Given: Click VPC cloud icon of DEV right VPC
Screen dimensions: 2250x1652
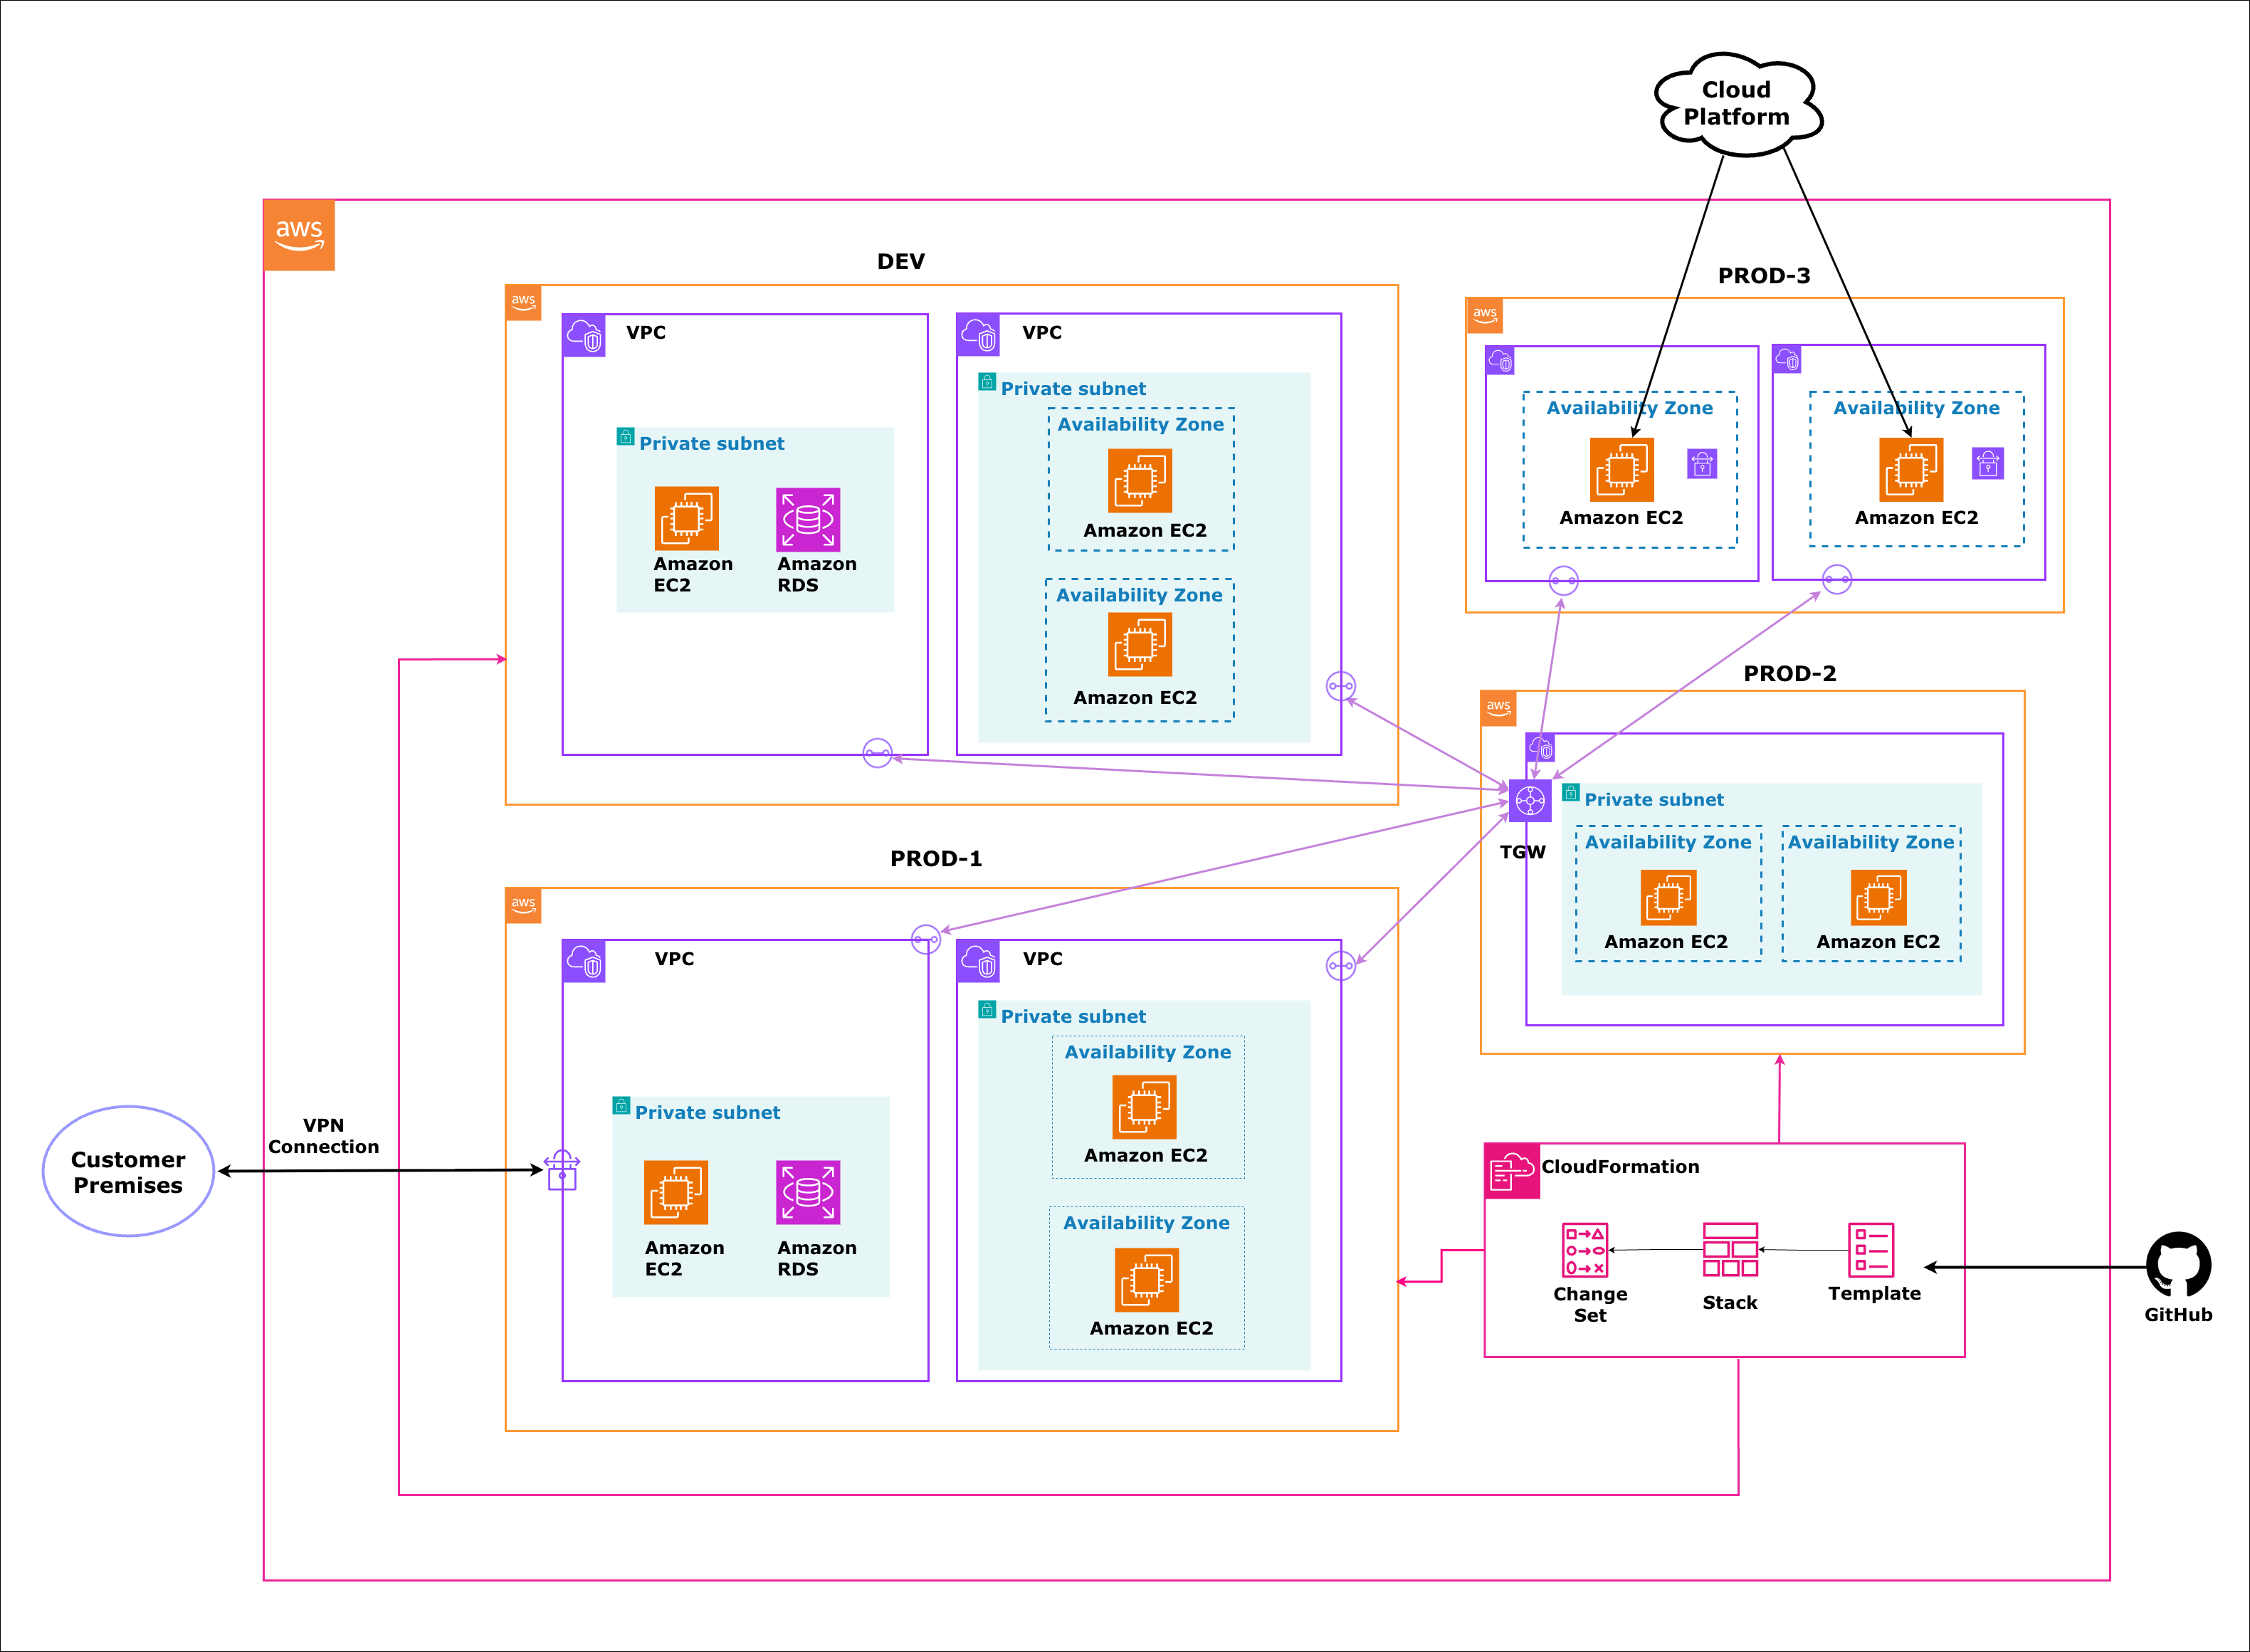Looking at the screenshot, I should [x=978, y=335].
